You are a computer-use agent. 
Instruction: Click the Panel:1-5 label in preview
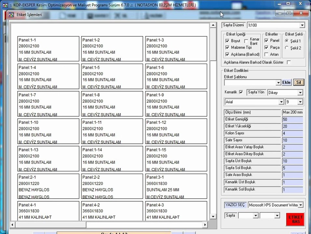[x=112, y=76]
